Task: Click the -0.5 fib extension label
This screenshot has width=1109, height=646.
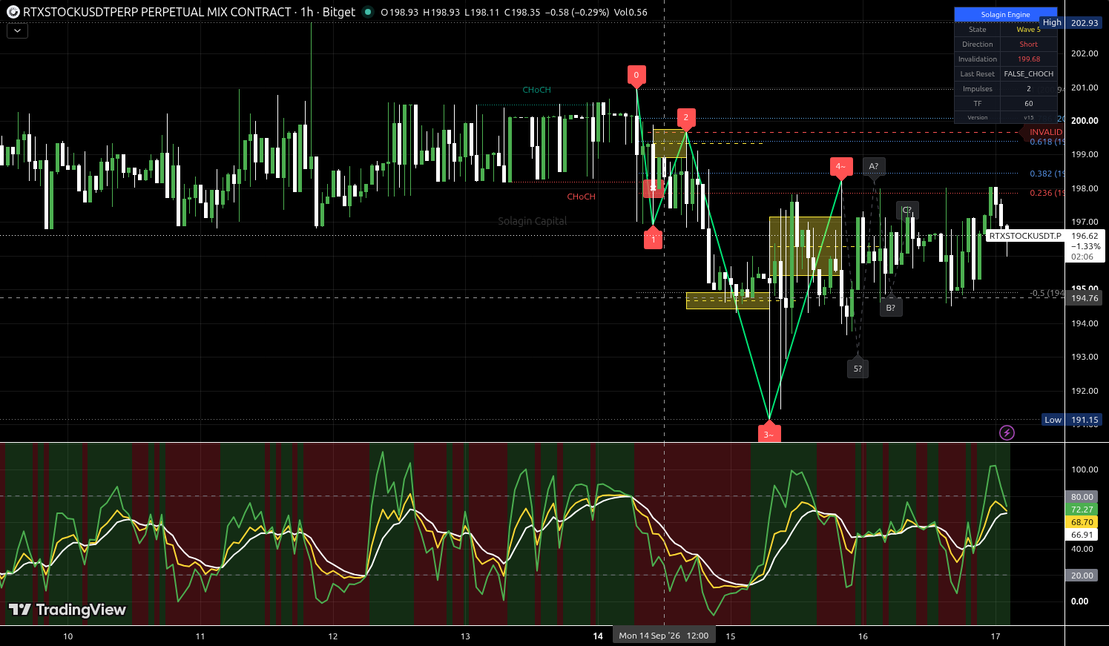Action: [x=1047, y=293]
